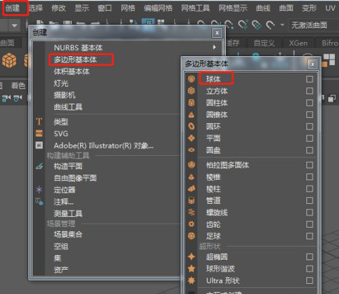339x294 pixels.
Task: Open option box for 圆柱体
Action: point(310,103)
